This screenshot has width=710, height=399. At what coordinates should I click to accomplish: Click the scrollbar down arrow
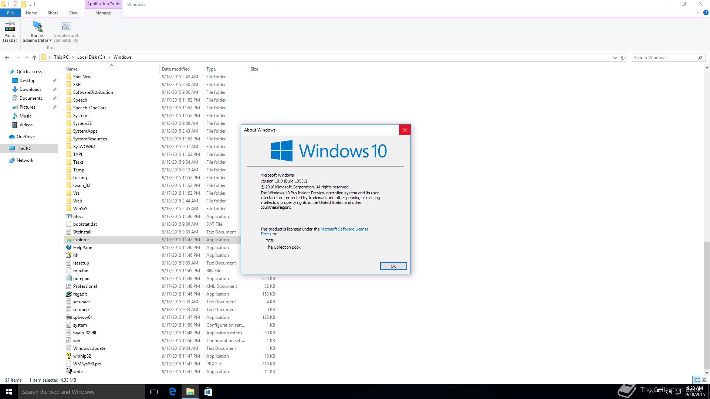tap(707, 372)
